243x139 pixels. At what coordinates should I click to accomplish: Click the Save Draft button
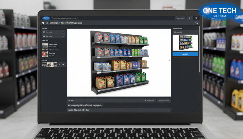[x=180, y=18]
